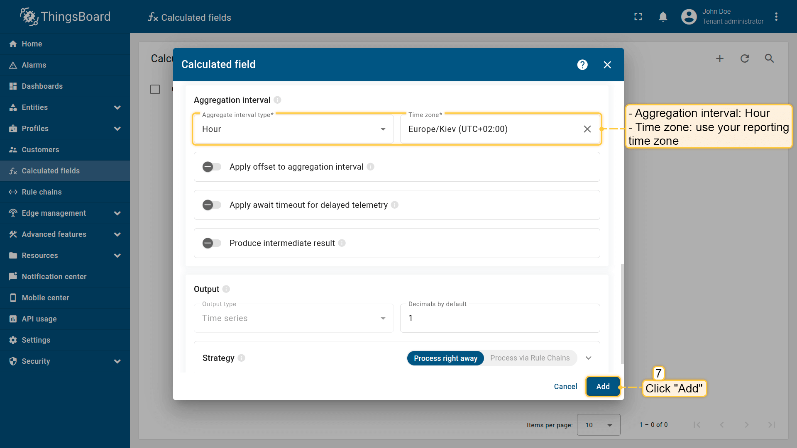The image size is (797, 448).
Task: Clear the Time zone field value
Action: pyautogui.click(x=587, y=129)
